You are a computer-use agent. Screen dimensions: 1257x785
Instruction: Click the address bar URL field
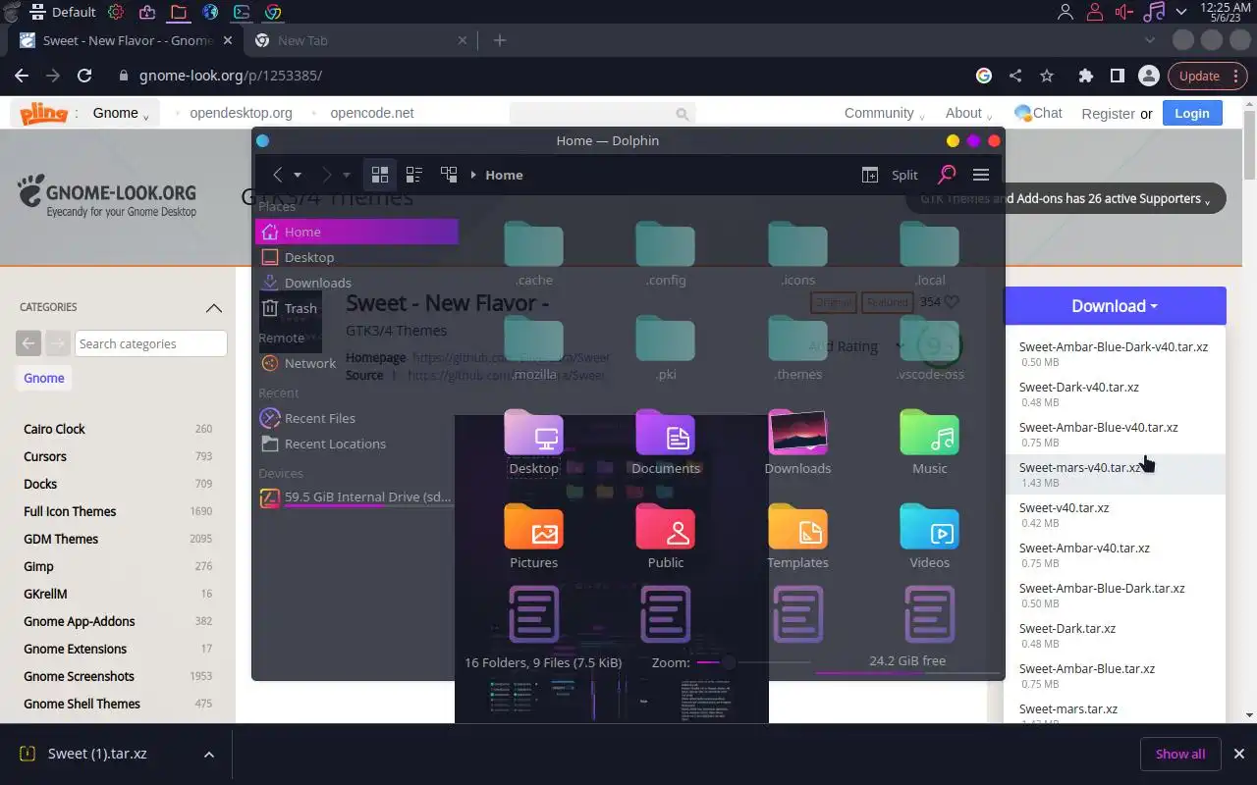coord(540,76)
